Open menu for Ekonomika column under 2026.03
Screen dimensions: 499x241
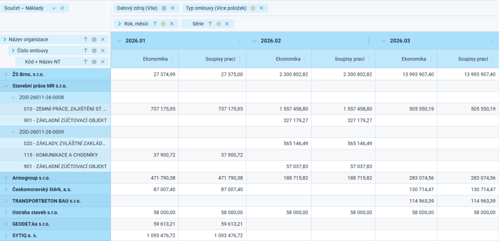tap(431, 59)
